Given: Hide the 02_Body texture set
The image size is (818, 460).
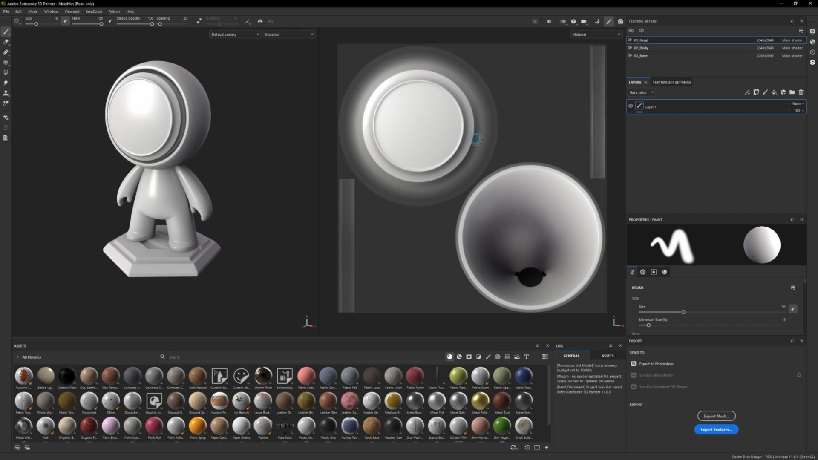Looking at the screenshot, I should tap(630, 48).
